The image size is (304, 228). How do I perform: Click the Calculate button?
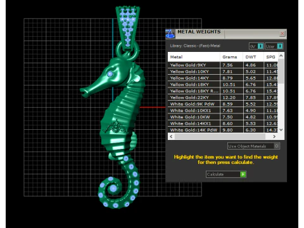tap(226, 174)
